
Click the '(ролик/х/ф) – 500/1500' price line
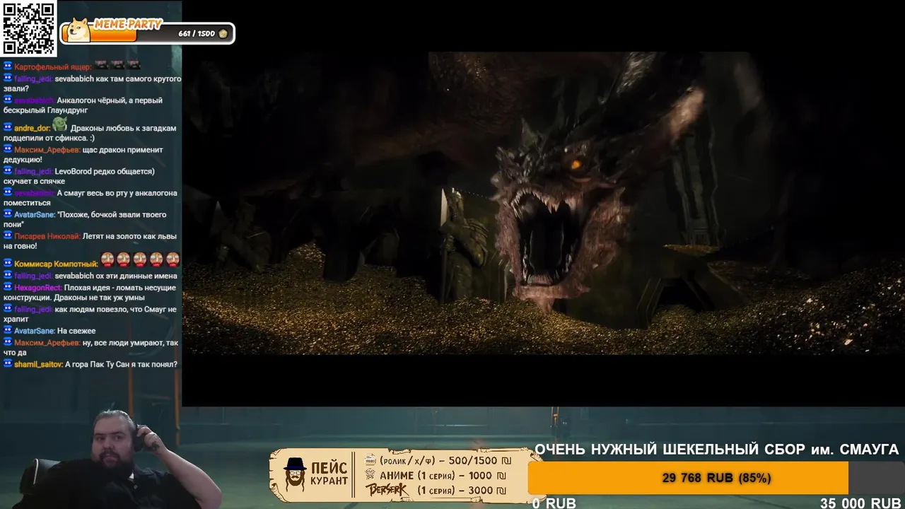tap(445, 460)
